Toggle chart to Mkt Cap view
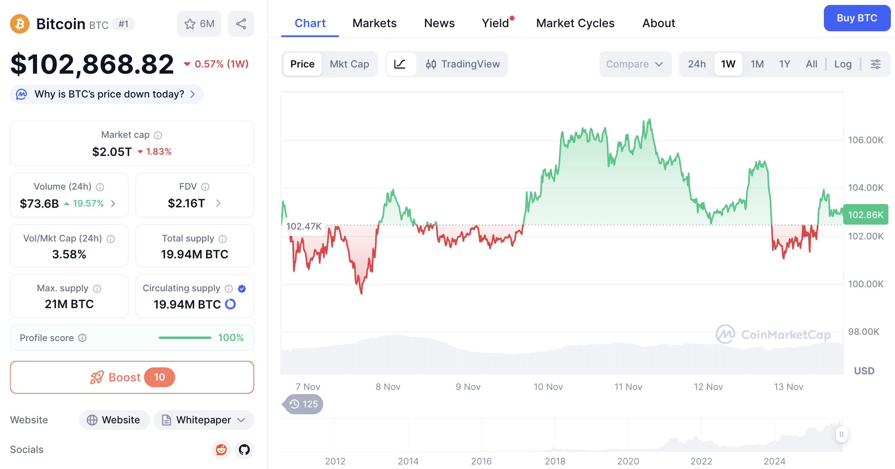 click(349, 64)
